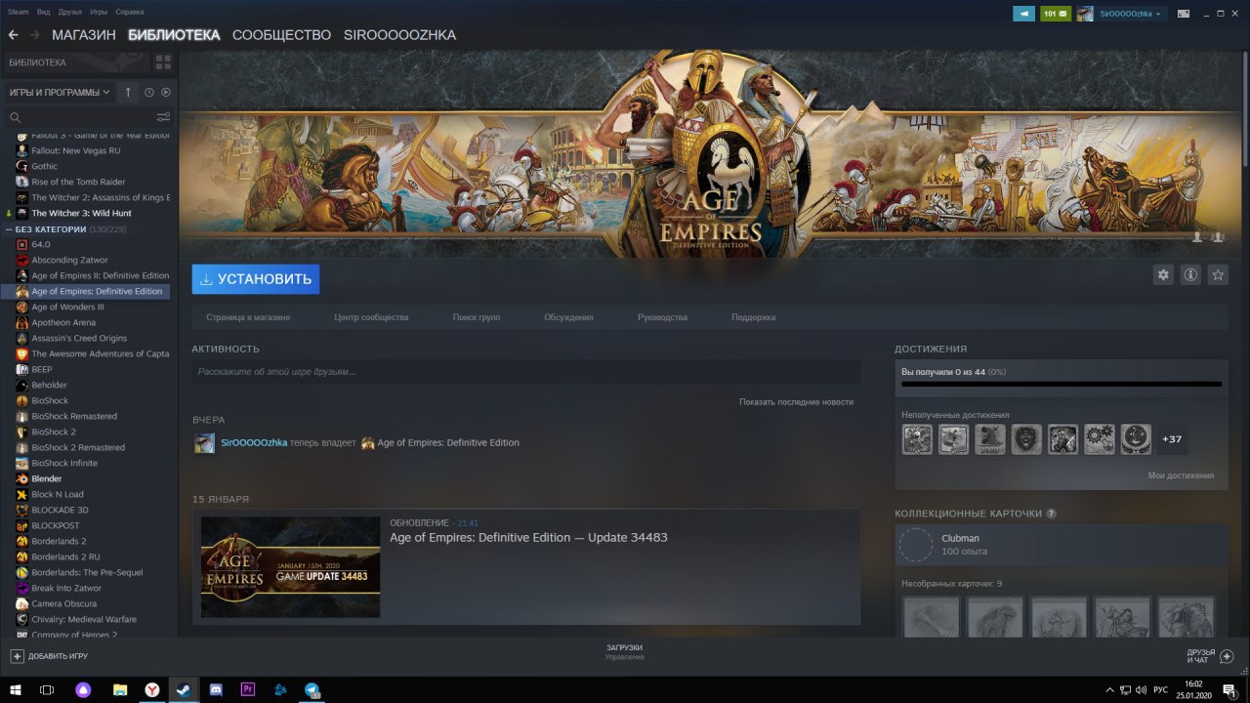Open Поиск групп link
The height and width of the screenshot is (703, 1250).
pos(477,317)
